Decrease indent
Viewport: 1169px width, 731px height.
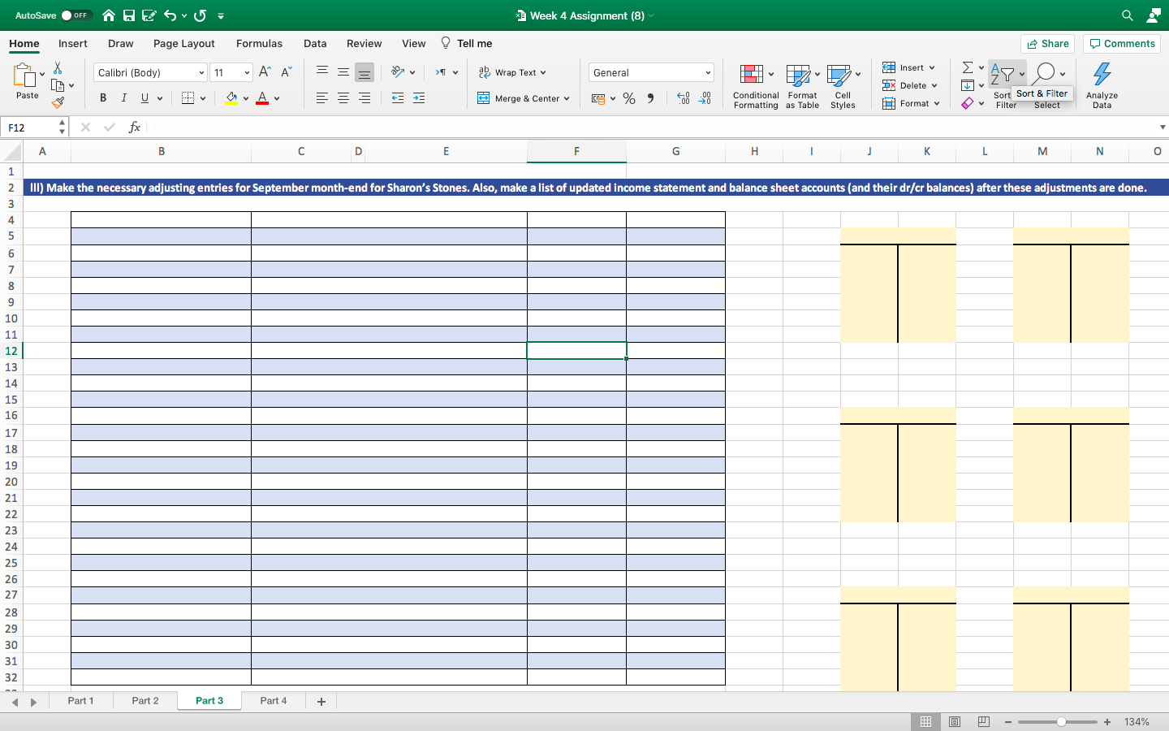pos(398,98)
